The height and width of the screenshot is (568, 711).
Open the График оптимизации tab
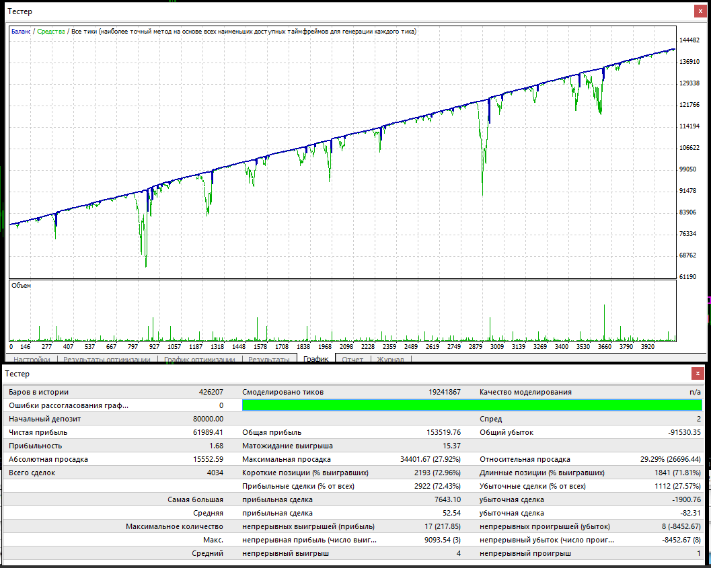coord(200,359)
